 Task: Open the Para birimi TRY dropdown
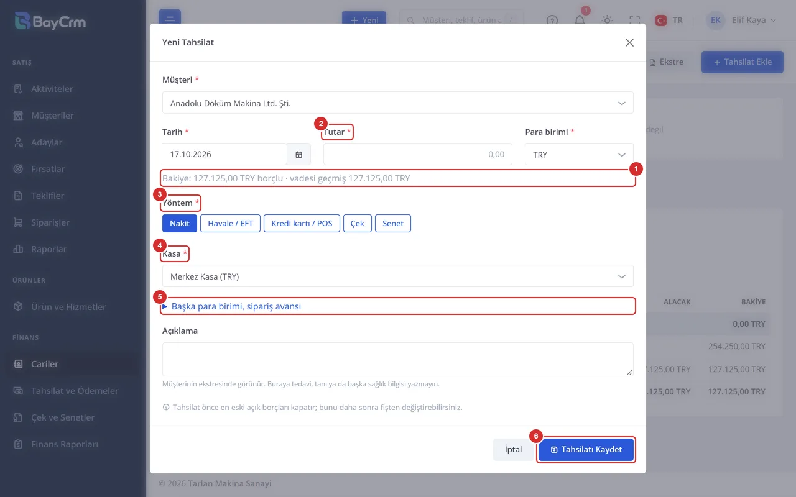[x=579, y=154]
